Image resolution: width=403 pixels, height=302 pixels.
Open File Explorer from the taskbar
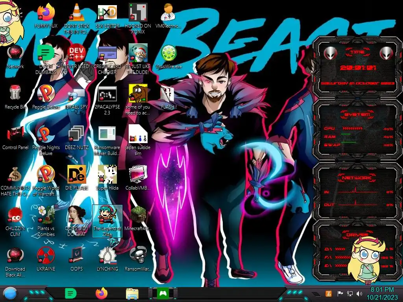(132, 294)
